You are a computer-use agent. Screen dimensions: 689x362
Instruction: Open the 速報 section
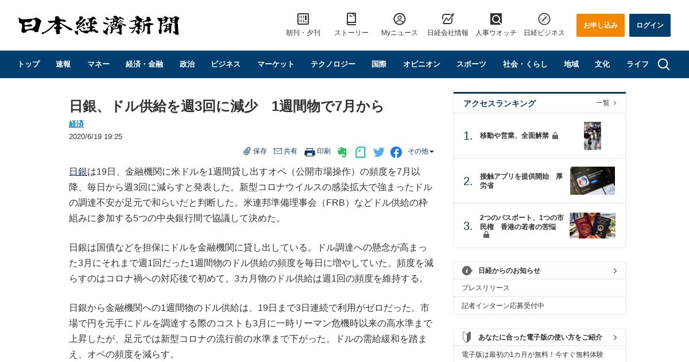[63, 64]
